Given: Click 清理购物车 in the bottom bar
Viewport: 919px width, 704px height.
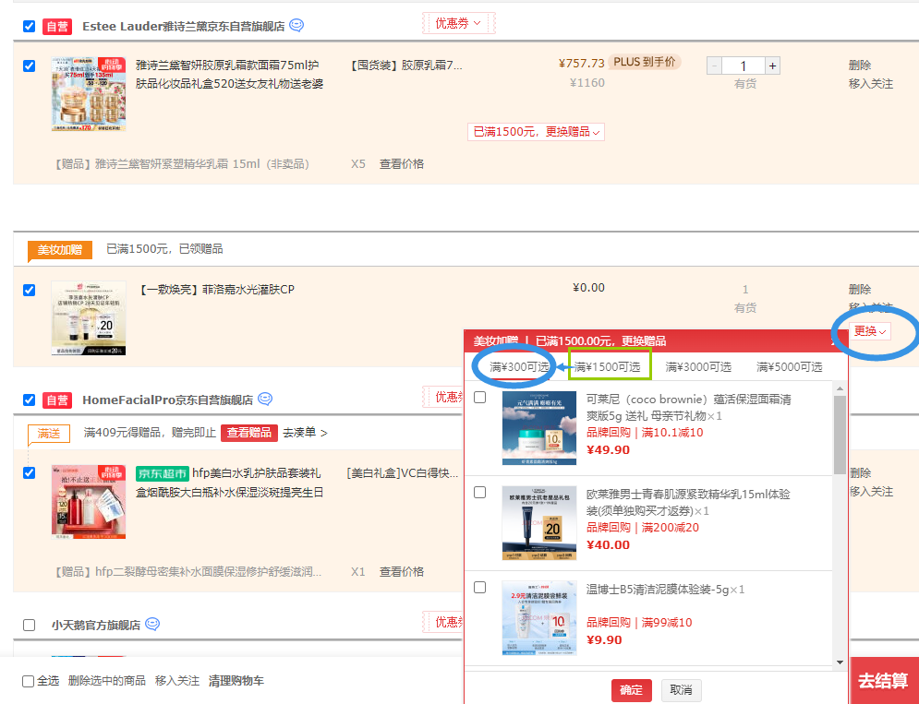Looking at the screenshot, I should [x=236, y=681].
